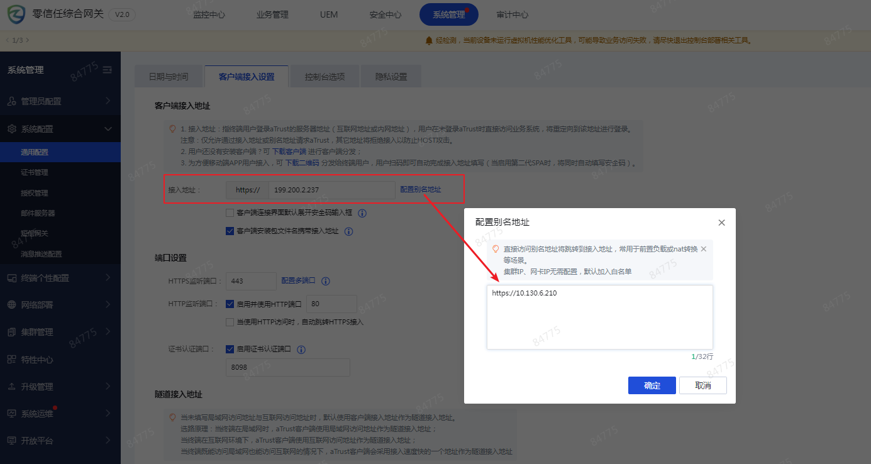Screen dimensions: 871x464
Task: Expand 网络部署 sidebar menu
Action: [60, 305]
